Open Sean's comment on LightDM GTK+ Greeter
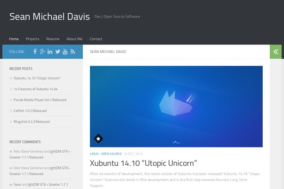284x189 pixels. click(47, 184)
